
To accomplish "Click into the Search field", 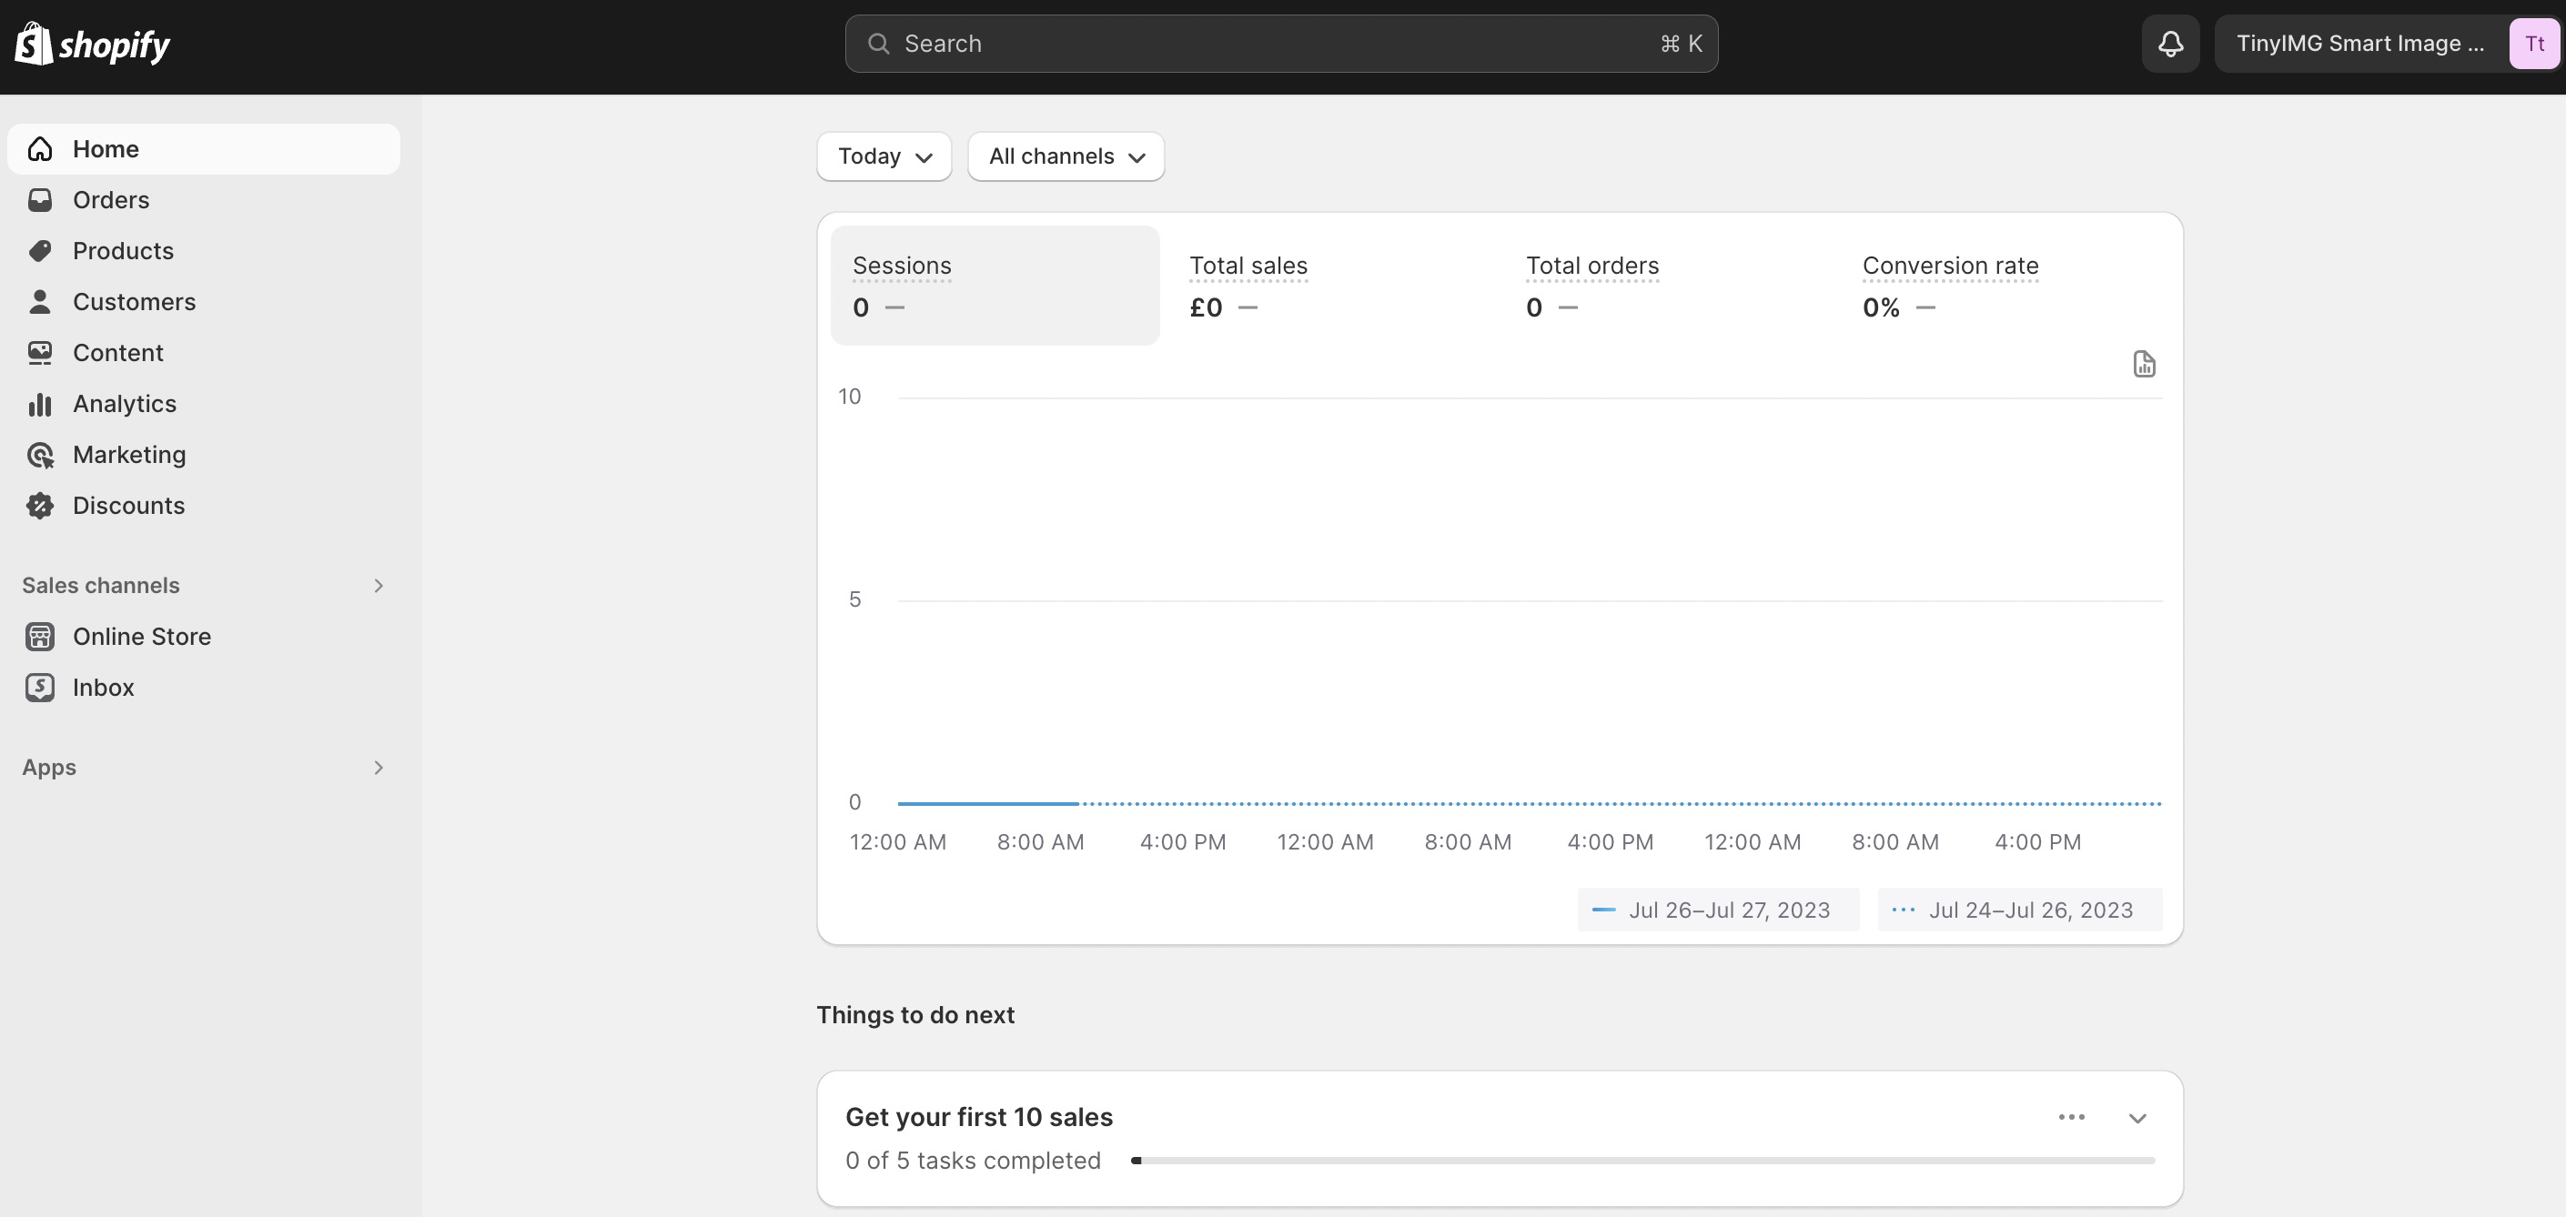I will (x=1281, y=44).
